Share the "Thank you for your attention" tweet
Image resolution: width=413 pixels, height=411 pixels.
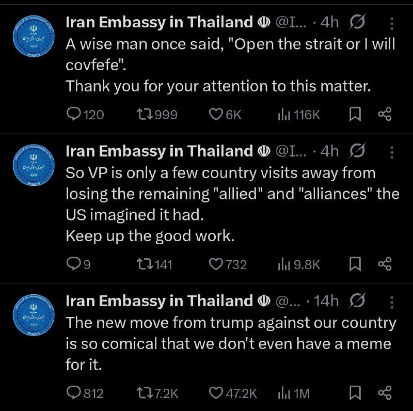click(385, 115)
